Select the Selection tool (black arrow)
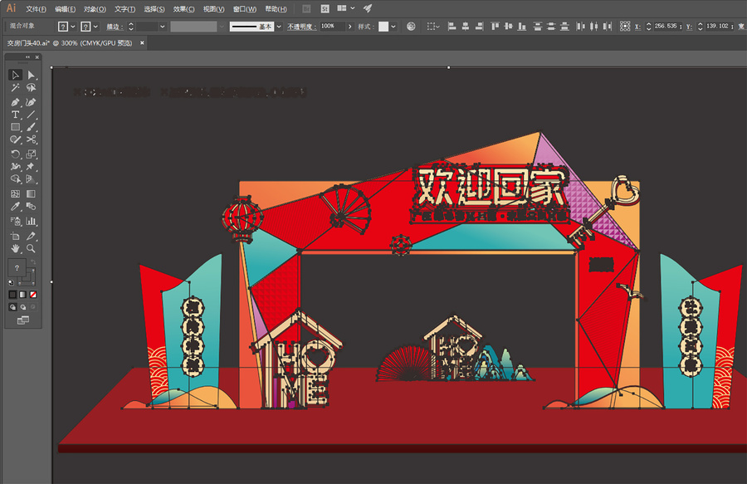This screenshot has width=747, height=484. tap(15, 75)
